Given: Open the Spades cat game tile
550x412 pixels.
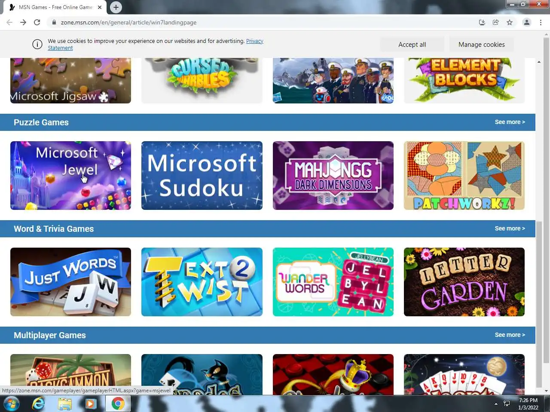Looking at the screenshot, I should point(202,374).
